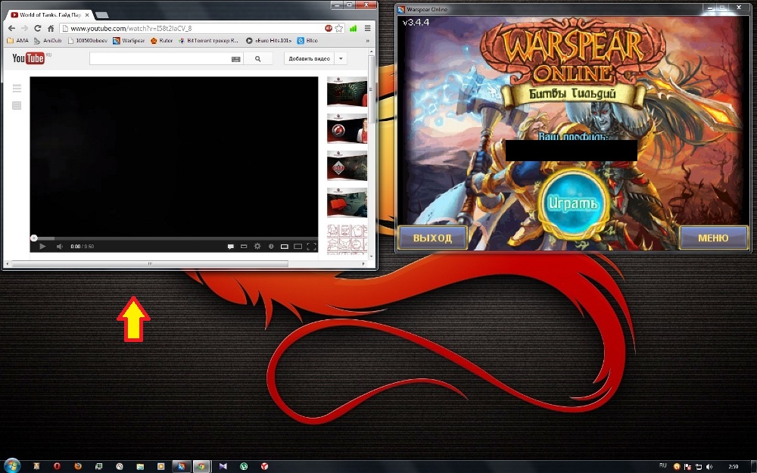Open Firefox from the taskbar
This screenshot has height=473, width=757.
[x=78, y=466]
